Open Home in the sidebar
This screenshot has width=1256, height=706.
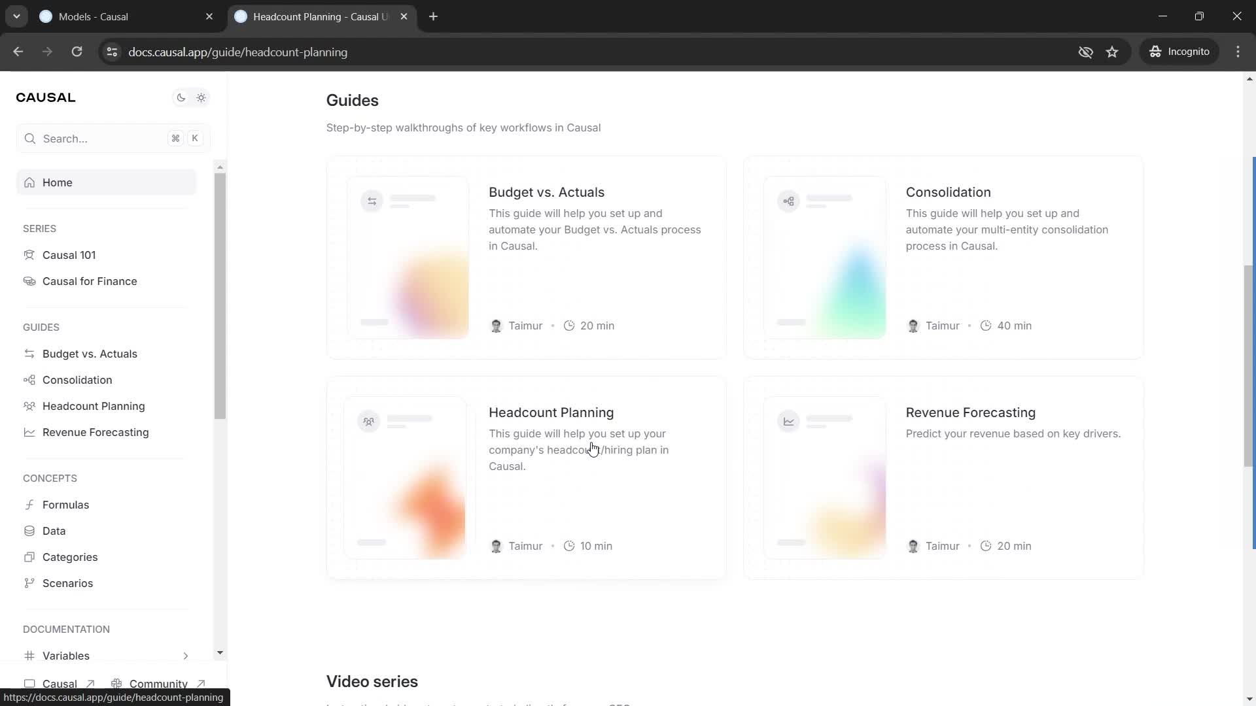click(x=106, y=182)
